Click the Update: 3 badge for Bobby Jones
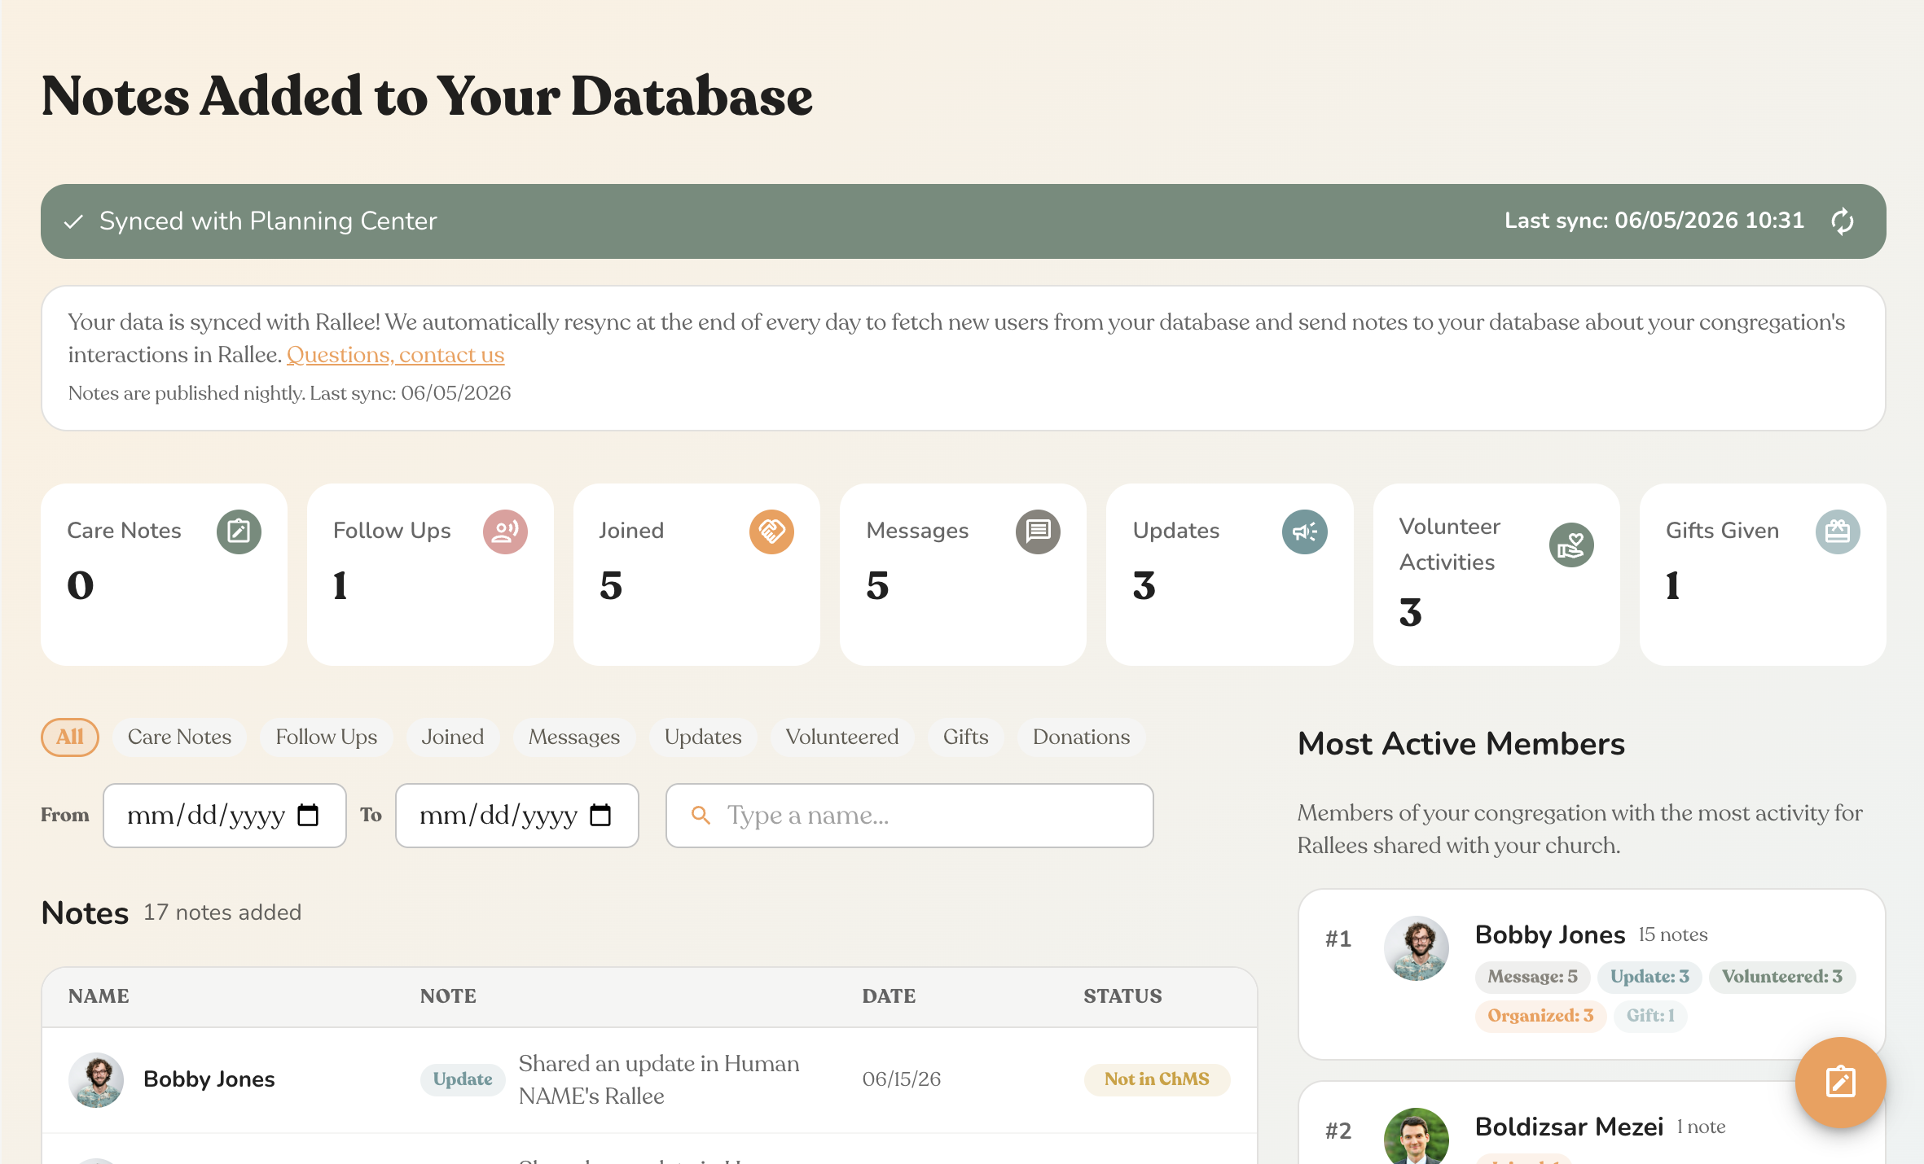Viewport: 1924px width, 1164px height. (x=1649, y=977)
